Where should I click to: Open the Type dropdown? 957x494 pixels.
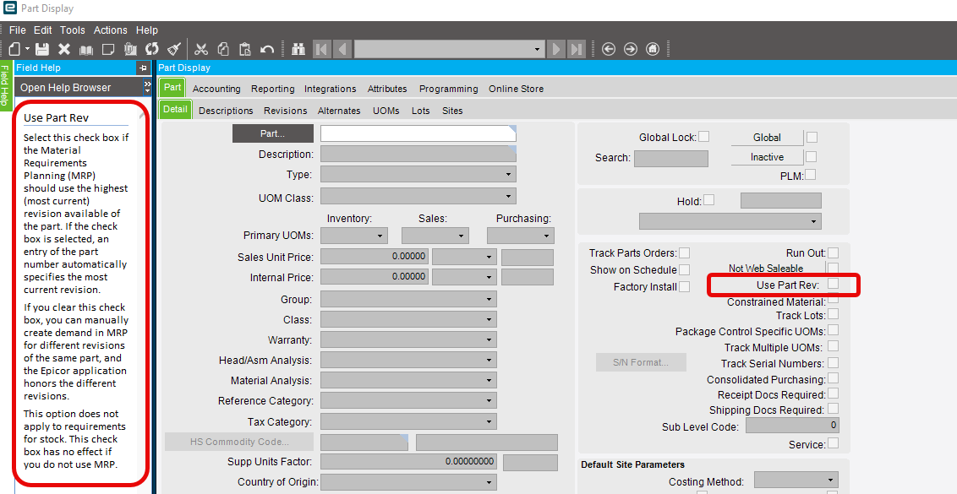[x=418, y=174]
